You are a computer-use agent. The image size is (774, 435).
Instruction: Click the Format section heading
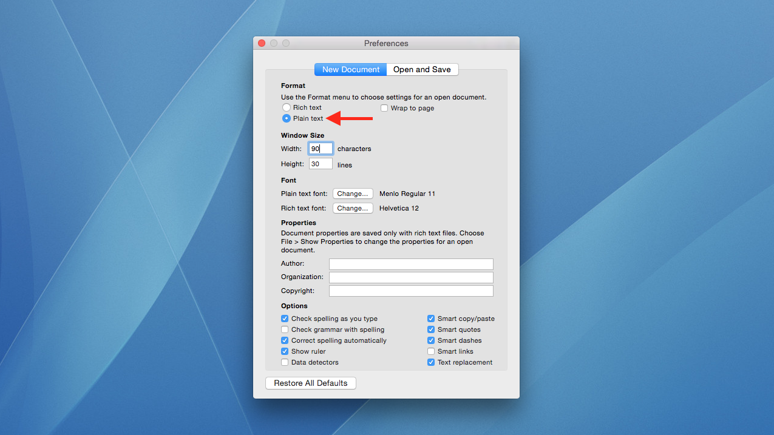pyautogui.click(x=293, y=86)
